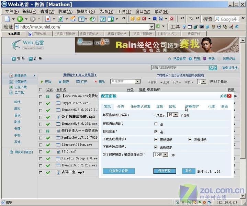This screenshot has height=206, width=247.
Task: Click the new blank page toolbar icon
Action: point(7,19)
